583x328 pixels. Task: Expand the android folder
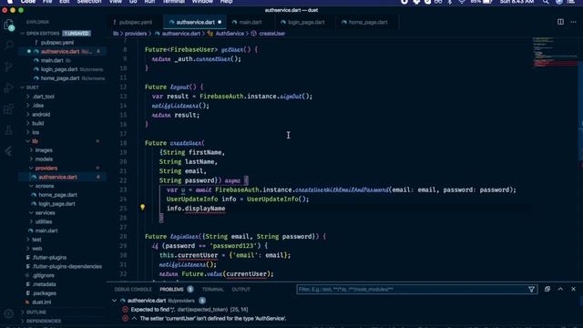click(41, 115)
